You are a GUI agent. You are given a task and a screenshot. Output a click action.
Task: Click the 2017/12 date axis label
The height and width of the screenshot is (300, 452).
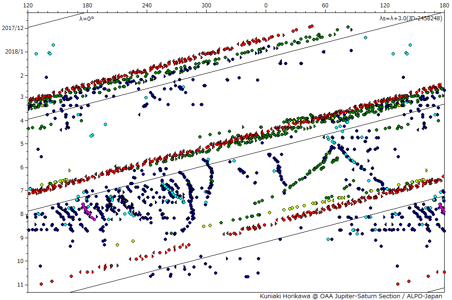point(13,28)
